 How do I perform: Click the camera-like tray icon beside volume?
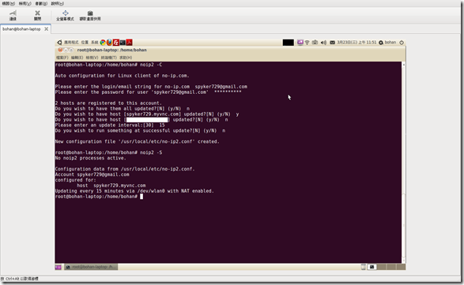click(315, 43)
